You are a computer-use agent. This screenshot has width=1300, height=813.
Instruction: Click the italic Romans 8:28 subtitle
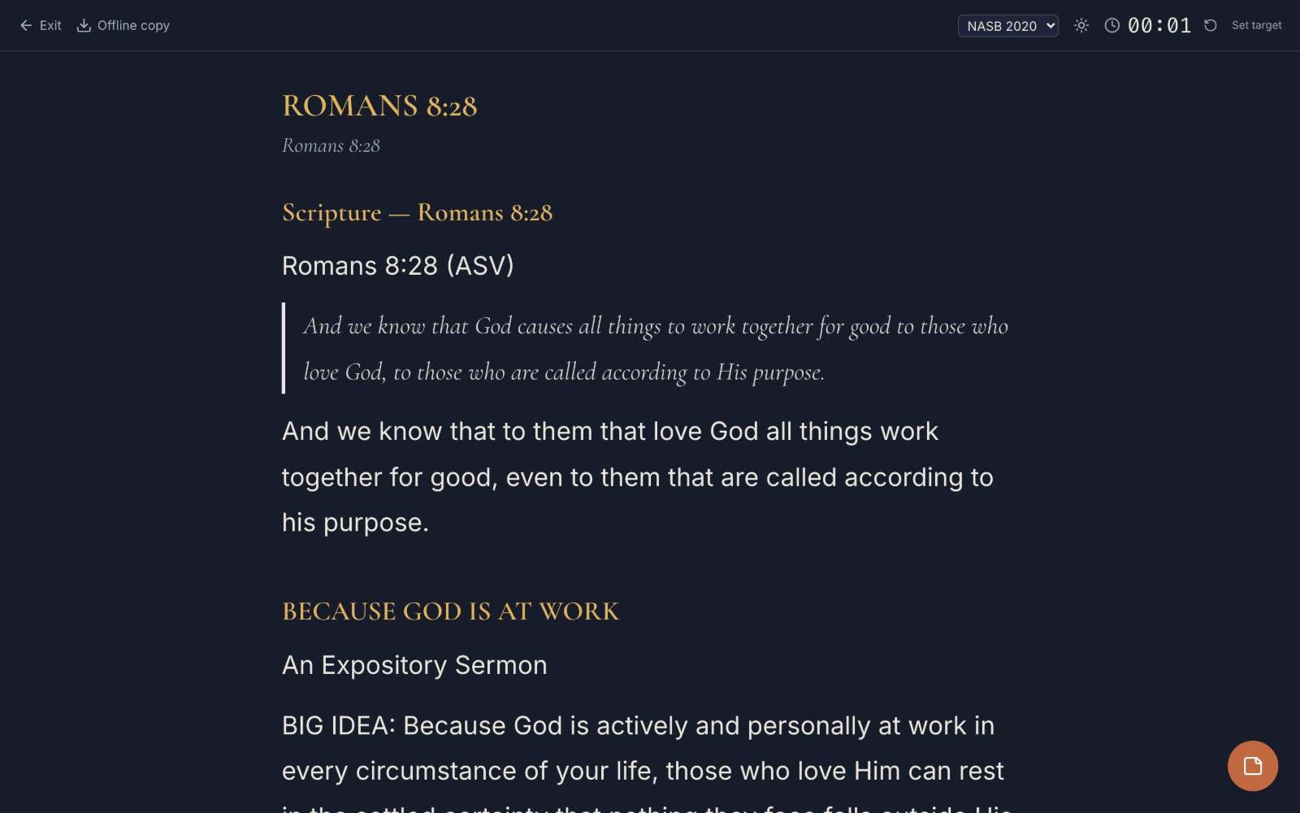(331, 146)
